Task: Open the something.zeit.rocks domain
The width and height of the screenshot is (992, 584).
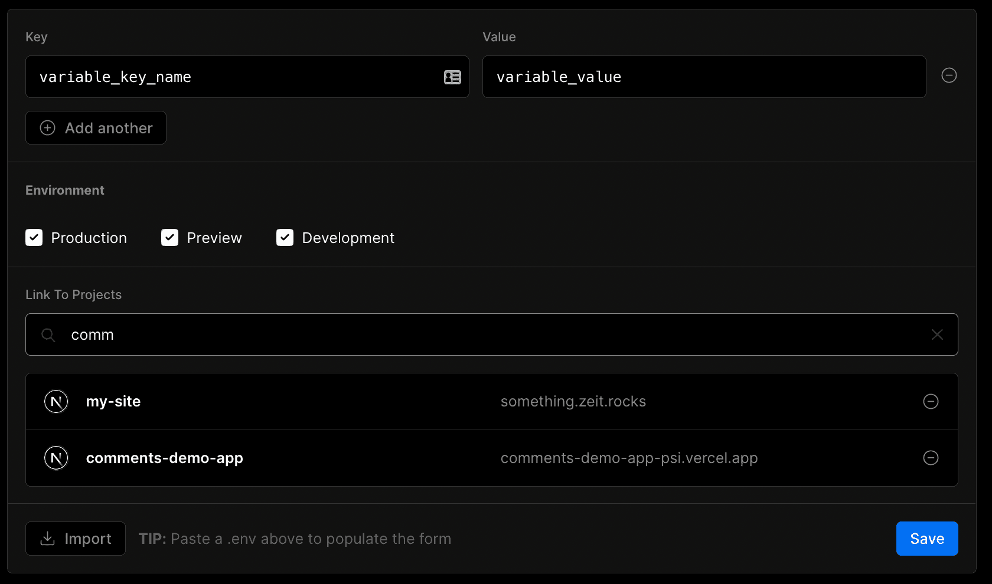Action: click(573, 402)
